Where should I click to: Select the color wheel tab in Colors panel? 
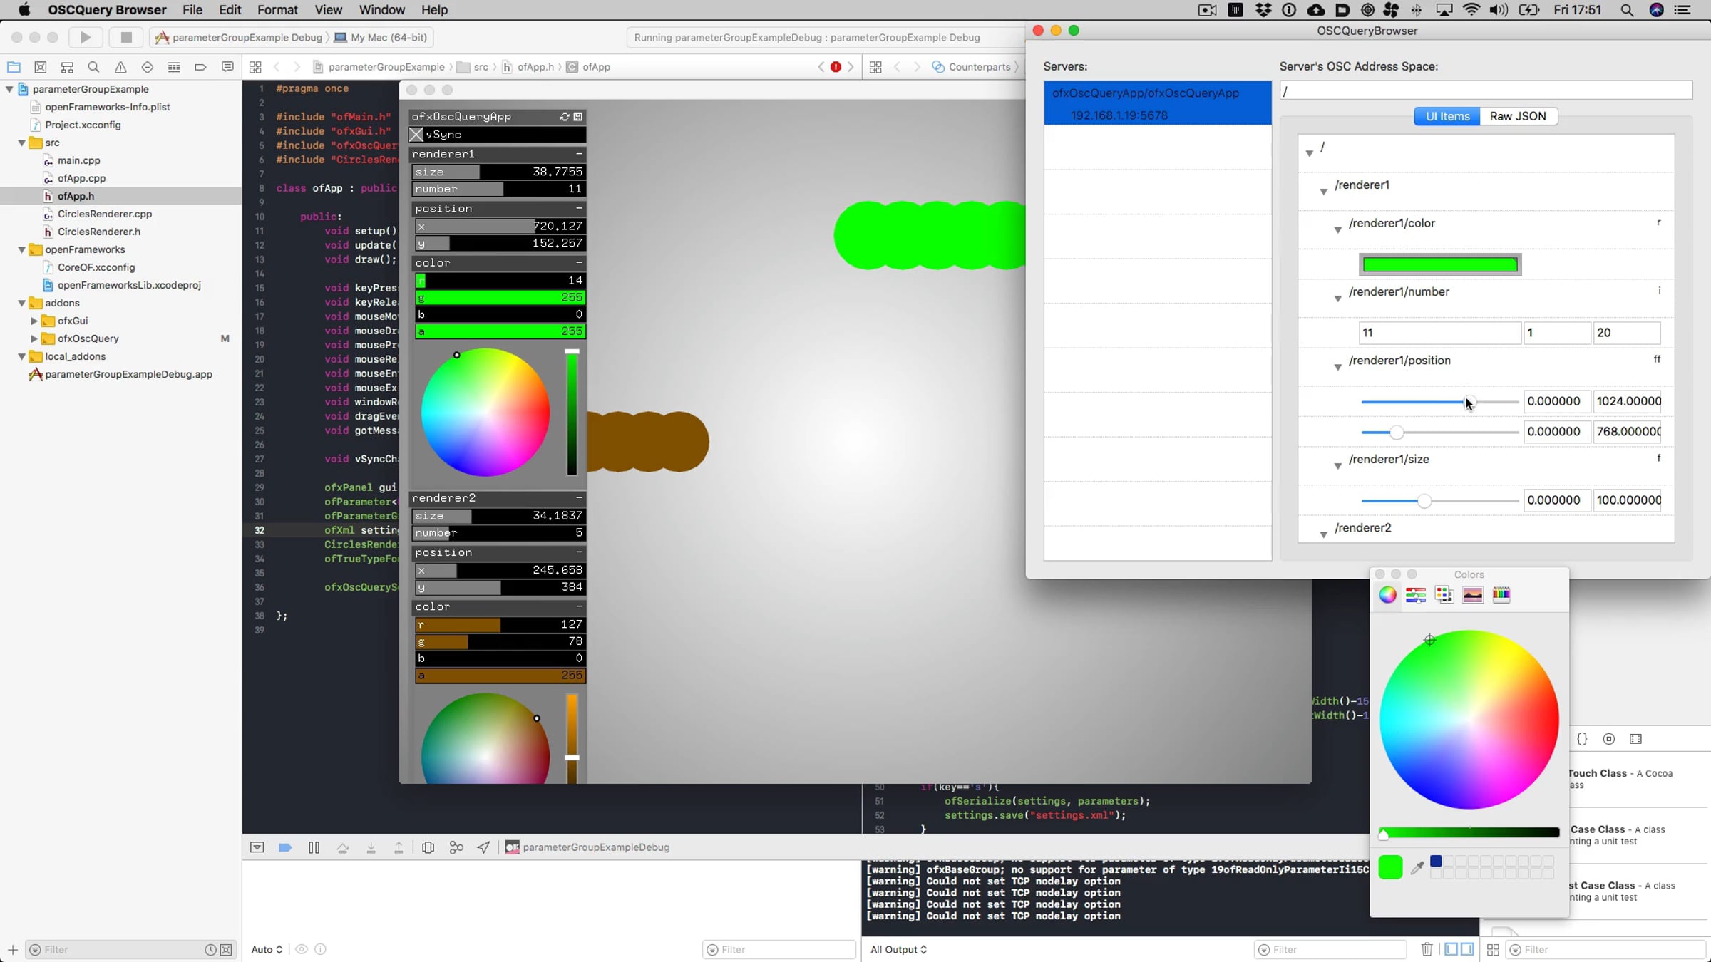point(1387,595)
